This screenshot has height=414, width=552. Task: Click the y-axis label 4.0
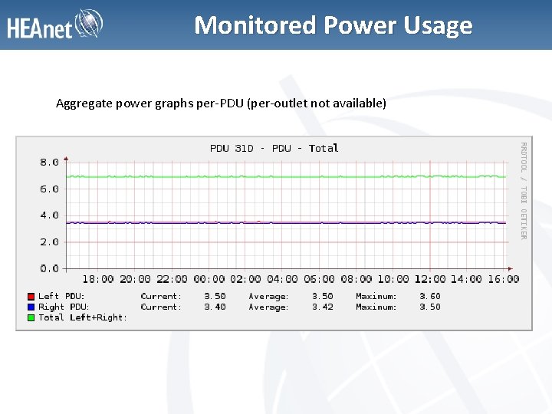(49, 215)
